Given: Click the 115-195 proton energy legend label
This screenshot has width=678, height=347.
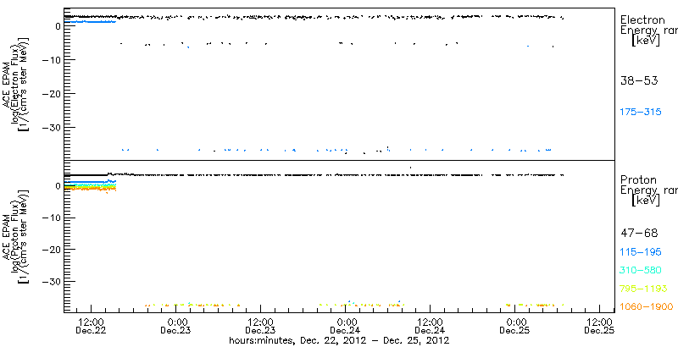Looking at the screenshot, I should (x=641, y=252).
